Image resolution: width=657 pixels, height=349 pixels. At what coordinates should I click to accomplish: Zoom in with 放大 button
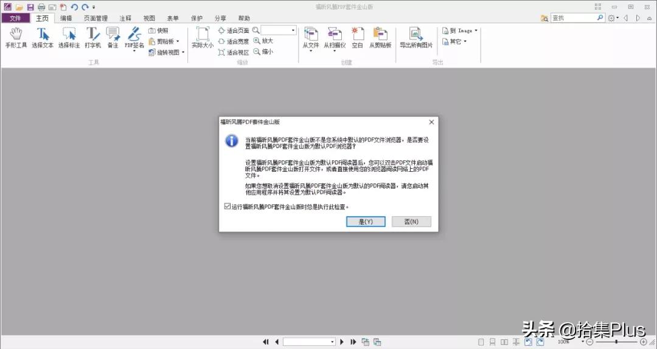click(263, 41)
